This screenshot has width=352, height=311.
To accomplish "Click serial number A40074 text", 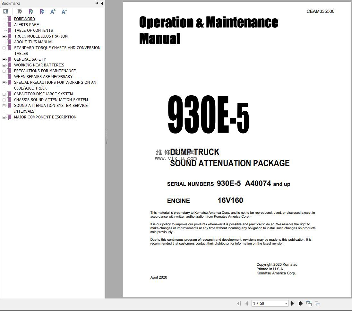I will pyautogui.click(x=258, y=183).
